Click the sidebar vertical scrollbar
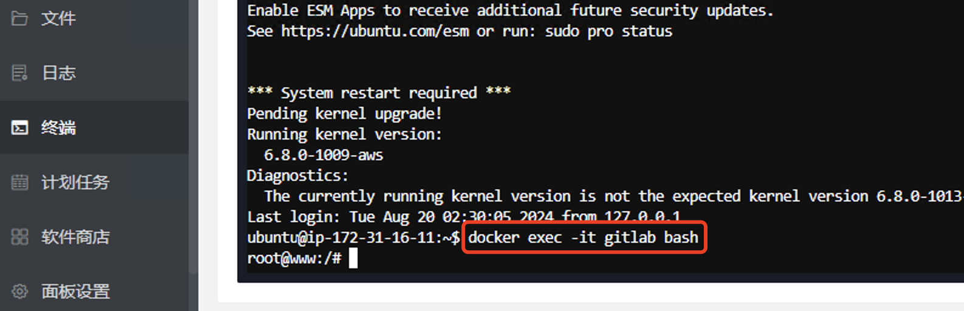Image resolution: width=964 pixels, height=311 pixels. click(x=193, y=137)
